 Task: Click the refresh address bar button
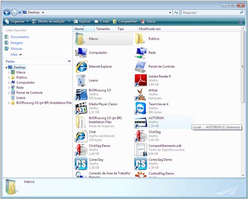(x=176, y=13)
